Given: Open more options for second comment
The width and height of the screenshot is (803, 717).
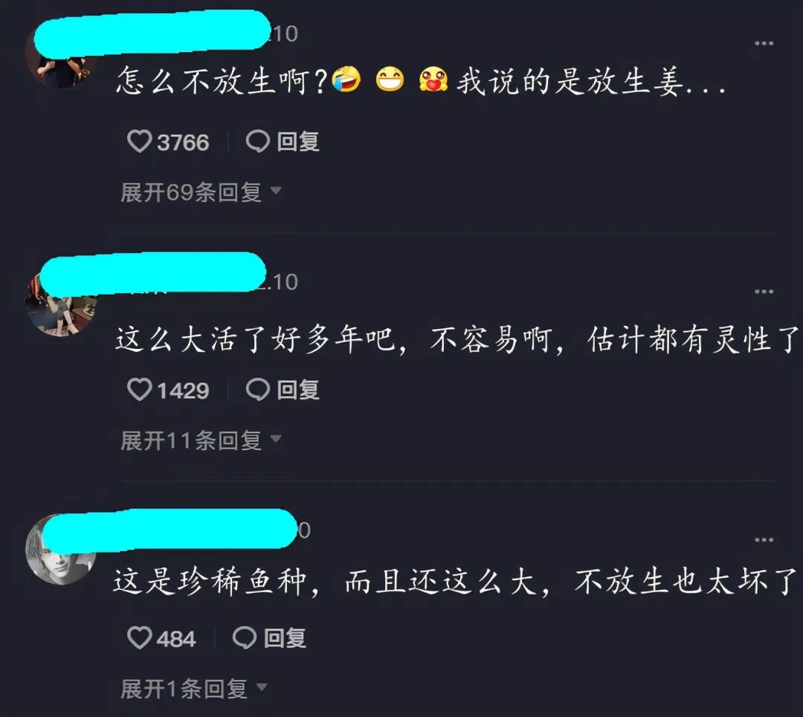Looking at the screenshot, I should click(x=764, y=292).
